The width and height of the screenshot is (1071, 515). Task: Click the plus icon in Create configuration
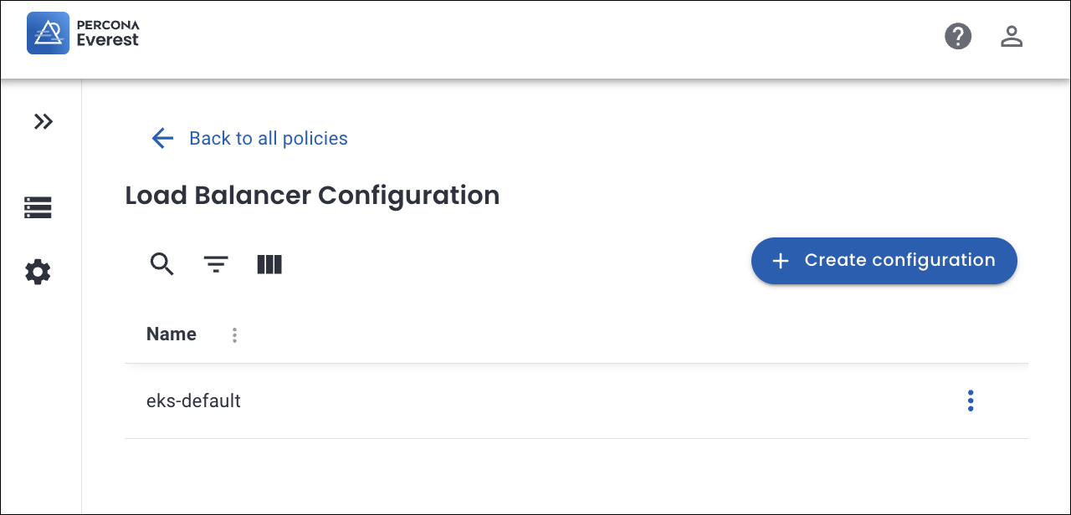780,261
